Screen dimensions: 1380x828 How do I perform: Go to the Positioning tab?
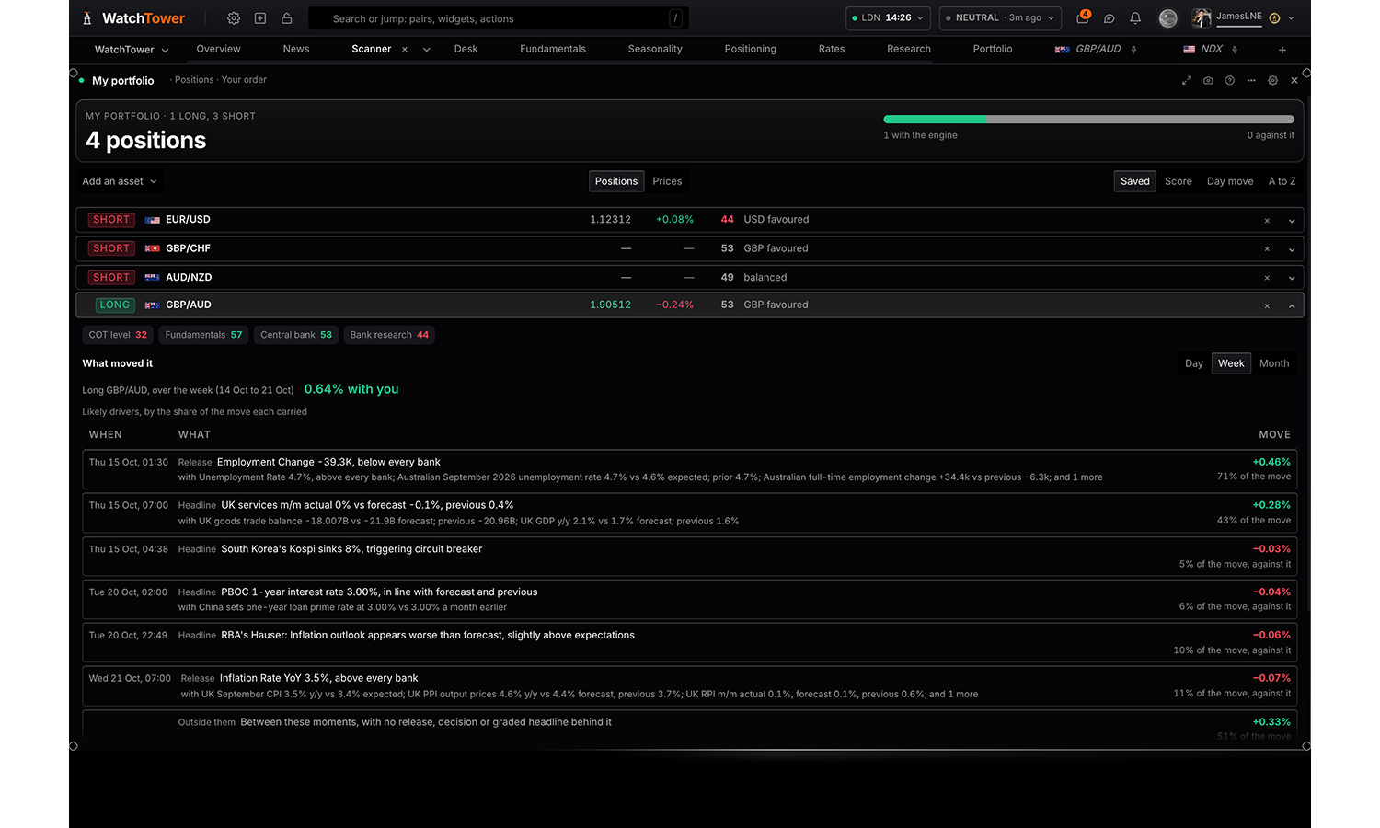[751, 49]
